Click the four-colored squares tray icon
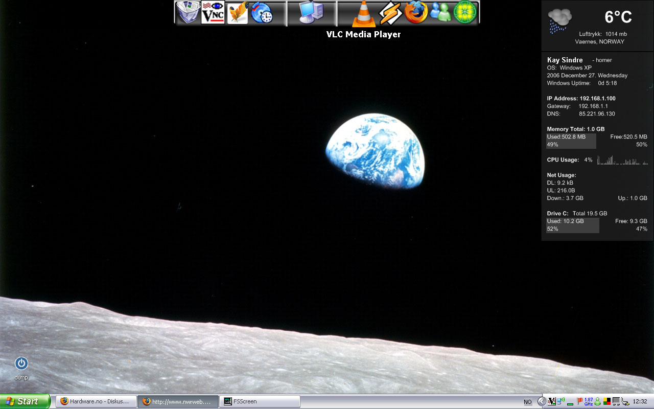The image size is (654, 409). (x=606, y=401)
